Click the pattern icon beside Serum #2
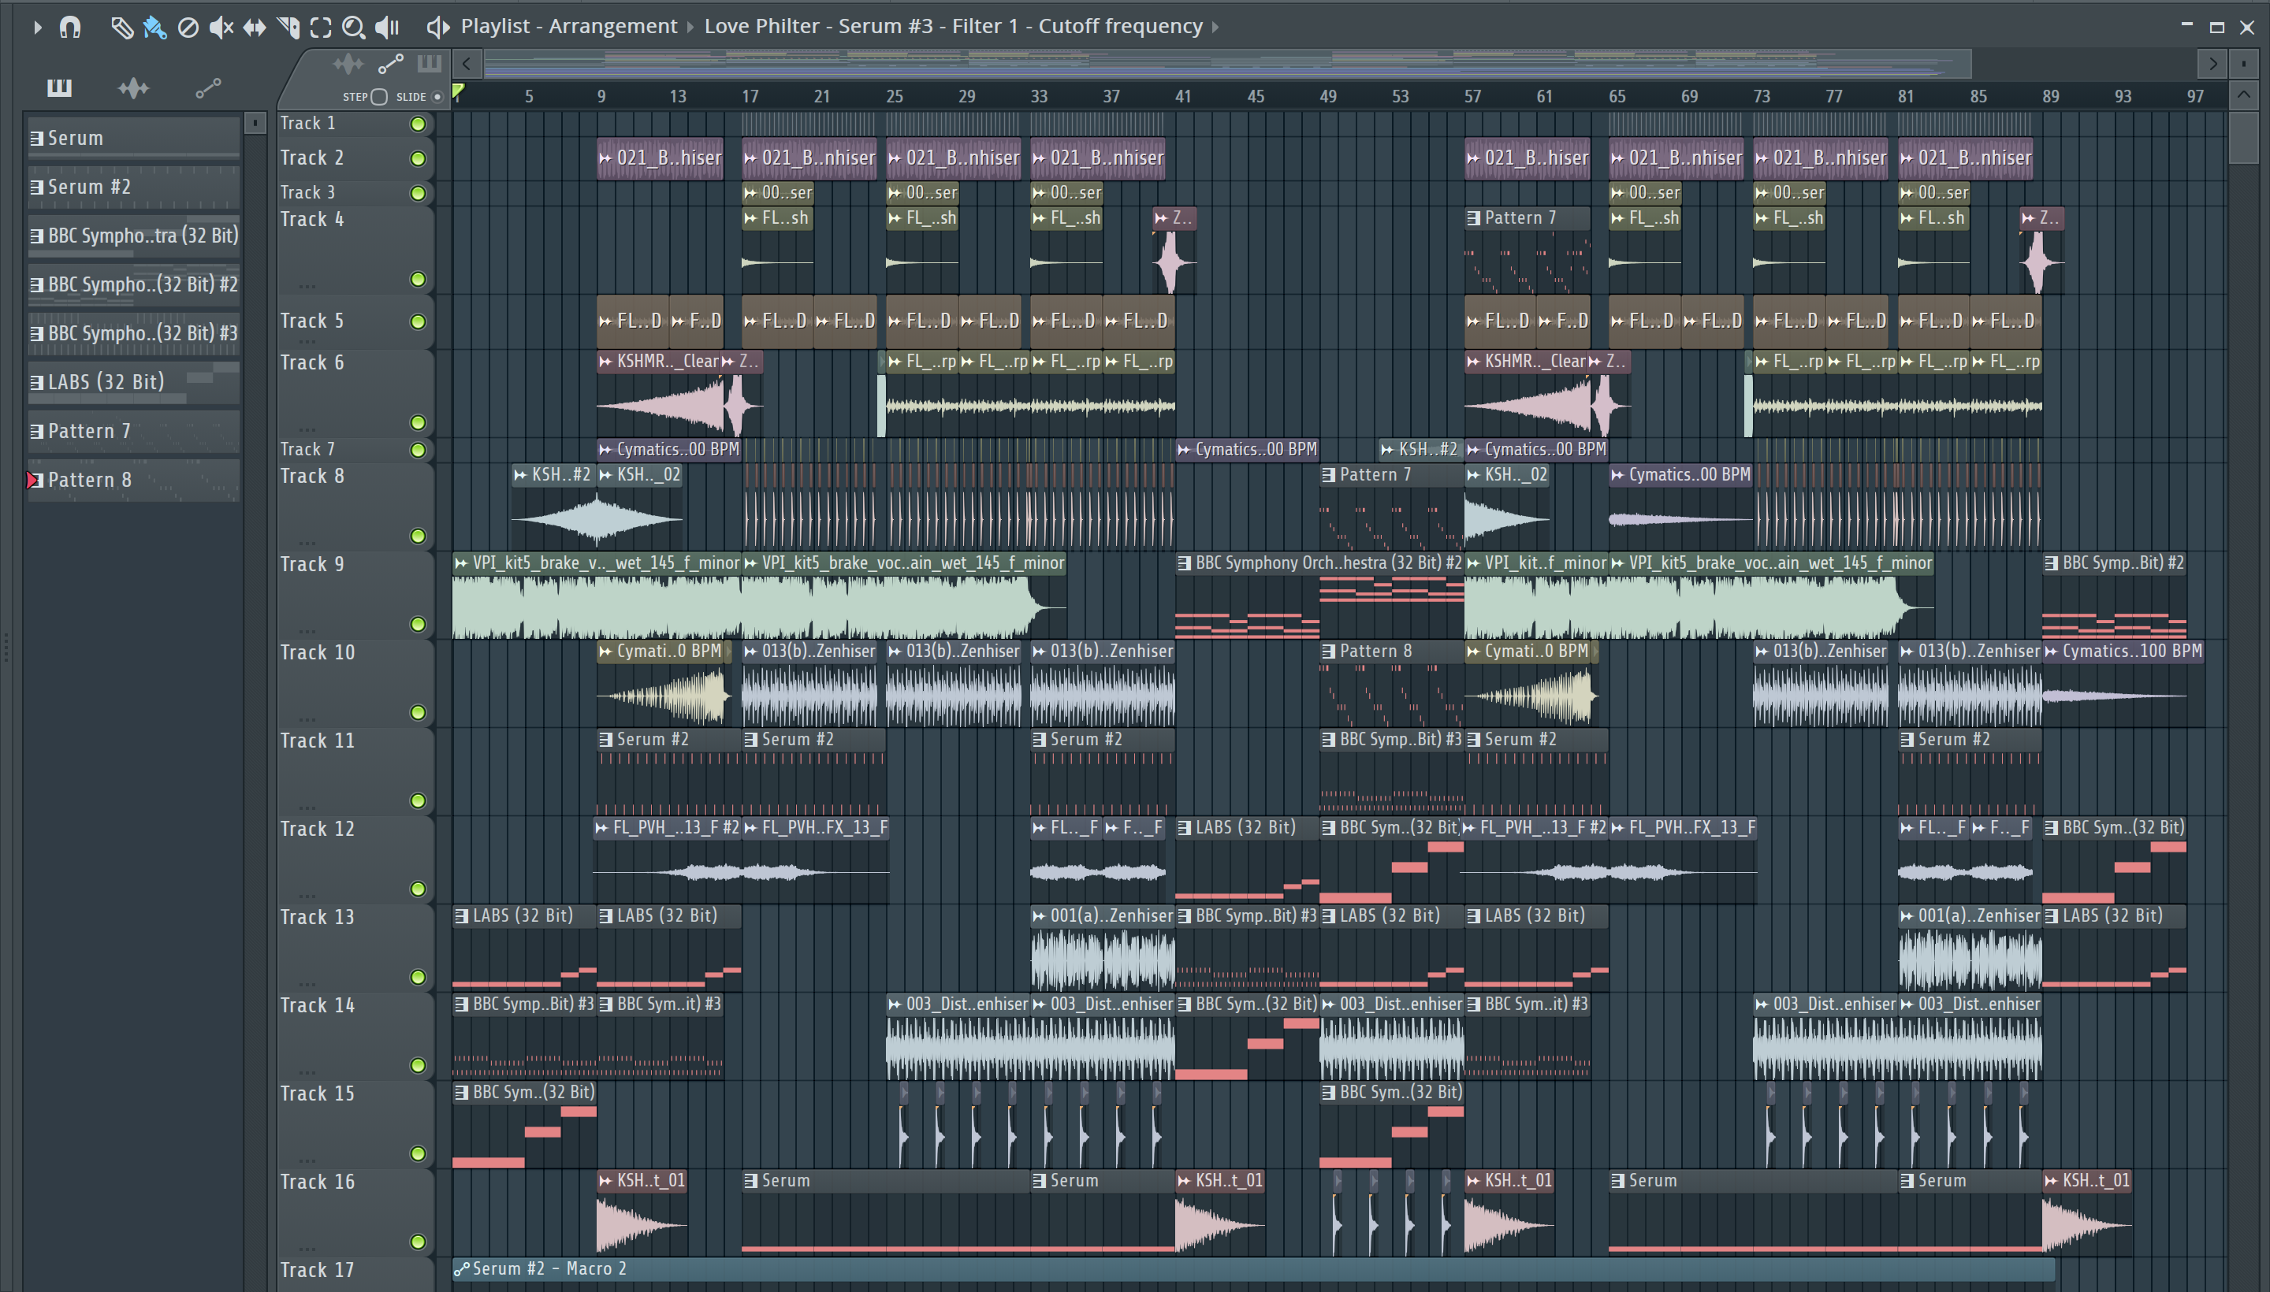Screen dimensions: 2270x1292 (36, 187)
